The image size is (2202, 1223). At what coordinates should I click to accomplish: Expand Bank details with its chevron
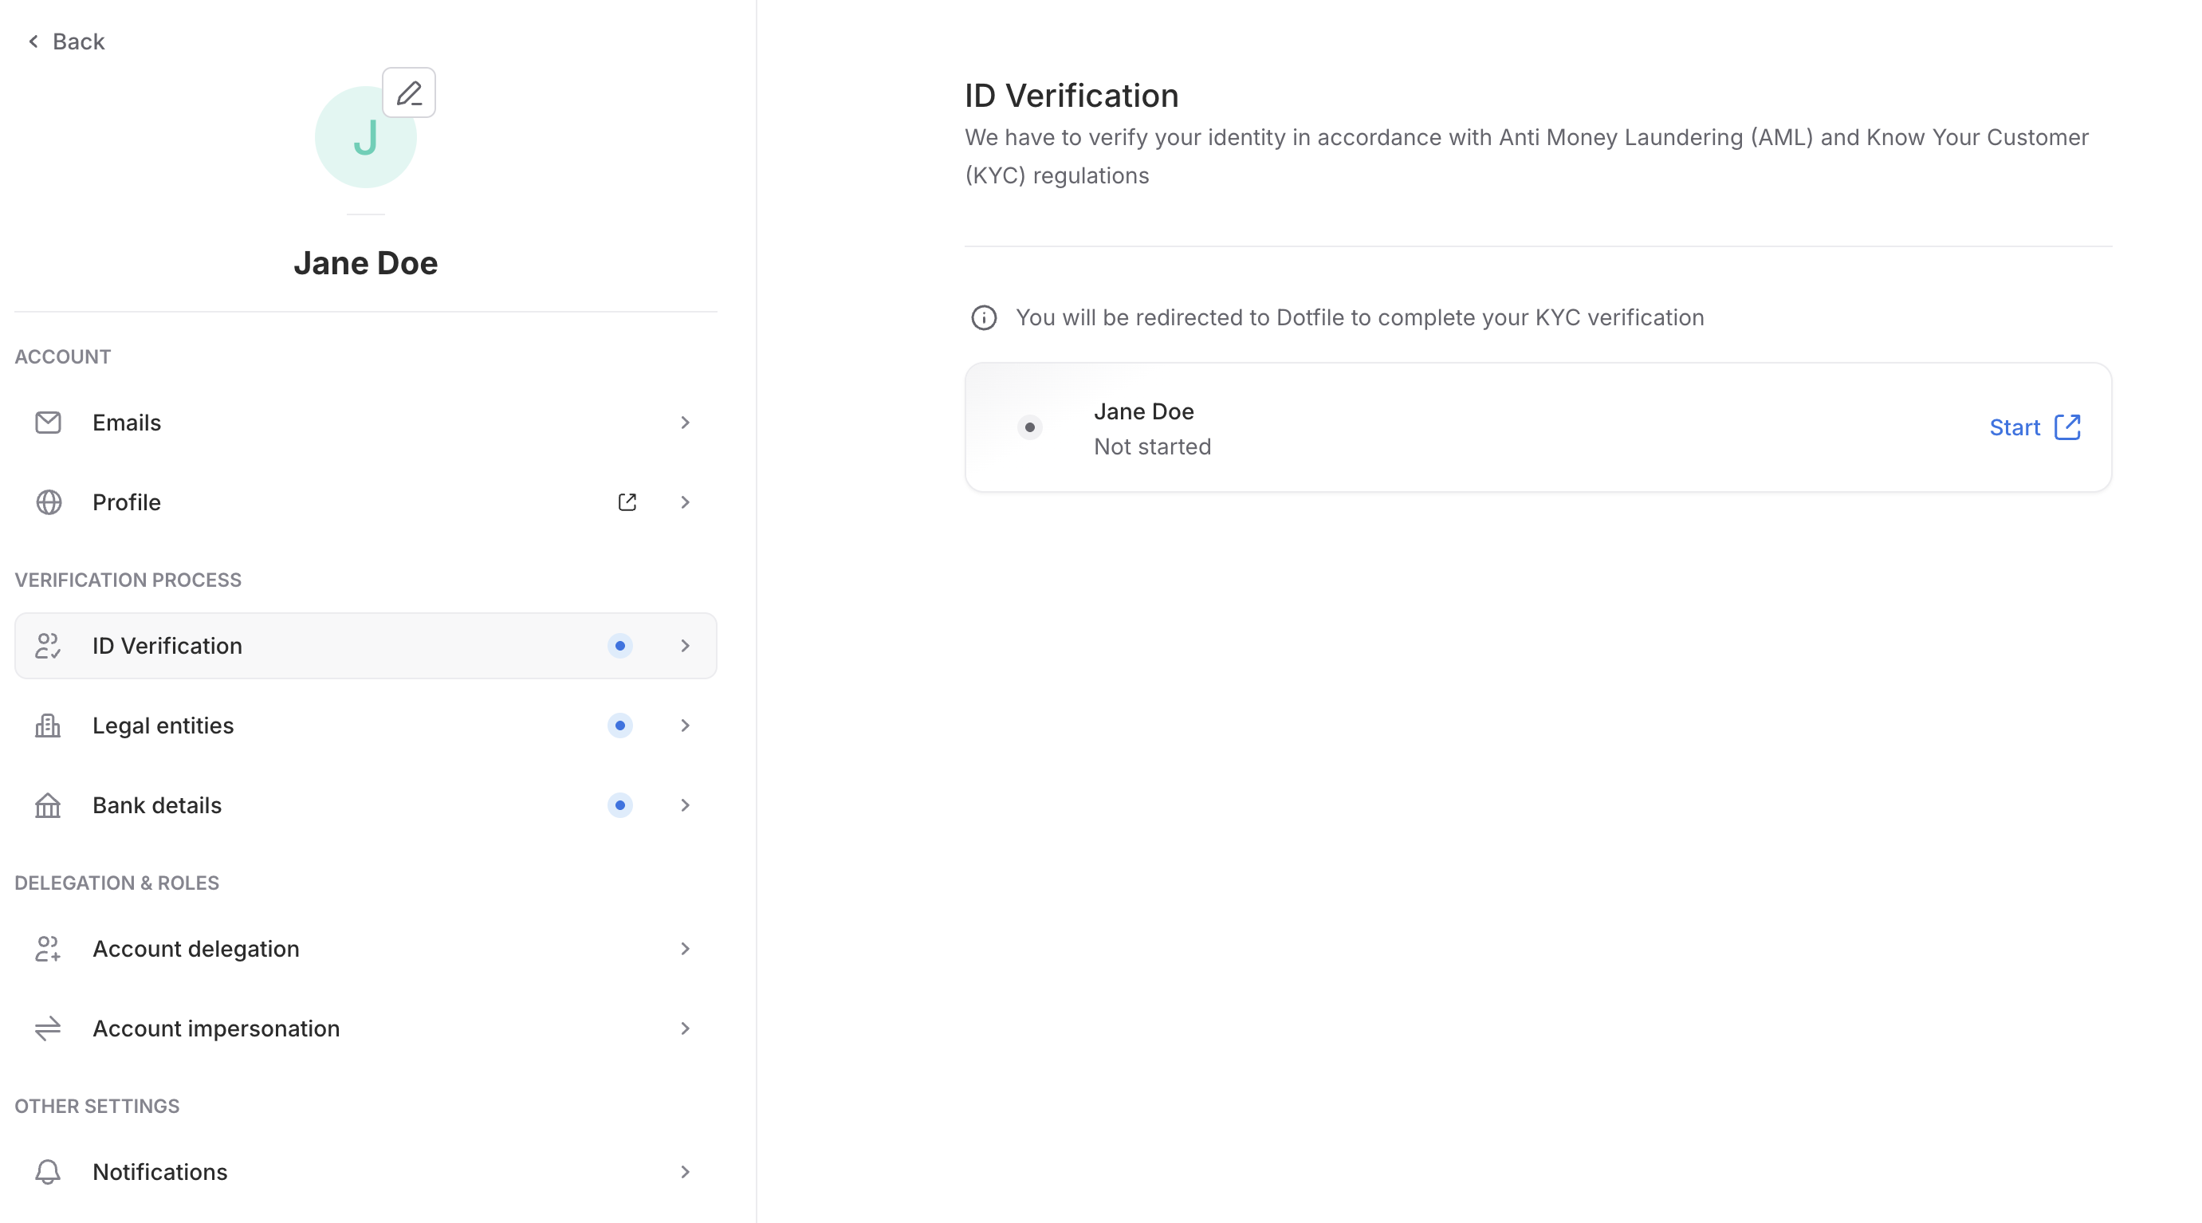[x=685, y=805]
